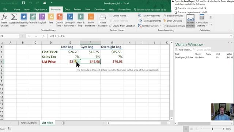The width and height of the screenshot is (234, 132).
Task: Click the macro recording status bar icon
Action: click(10, 129)
